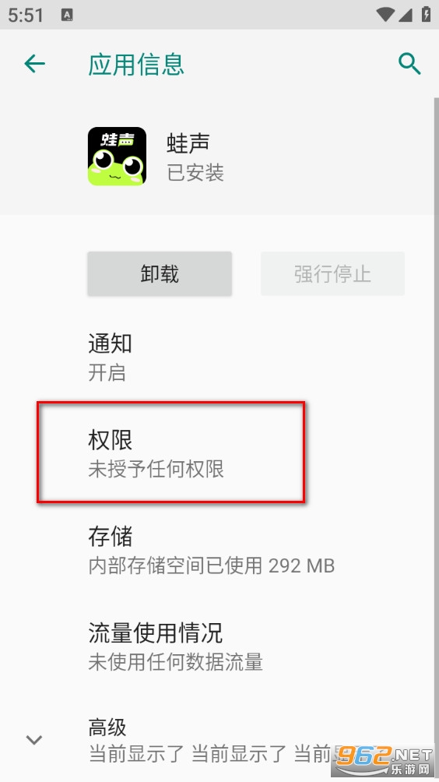Tap the back arrow icon
This screenshot has width=439, height=782.
click(35, 64)
